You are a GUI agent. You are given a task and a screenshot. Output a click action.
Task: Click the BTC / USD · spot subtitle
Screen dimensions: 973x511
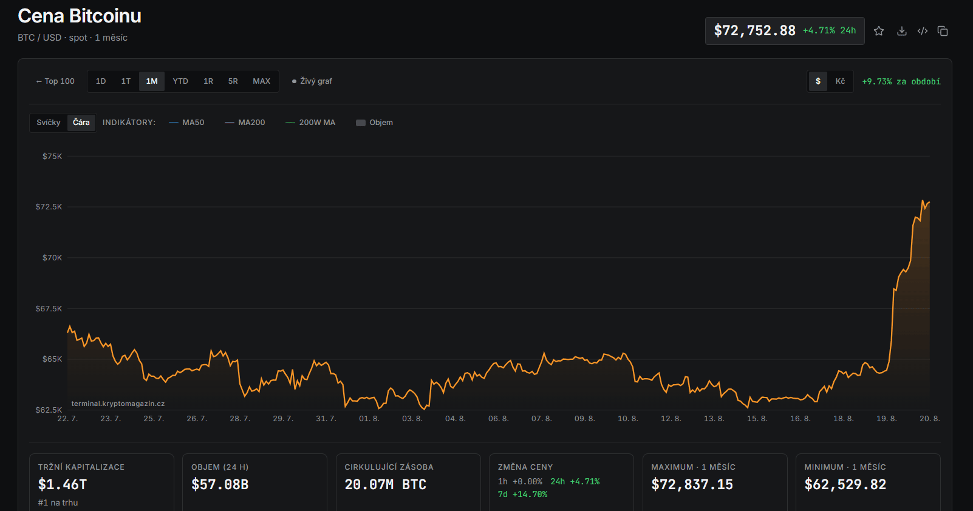pos(72,38)
